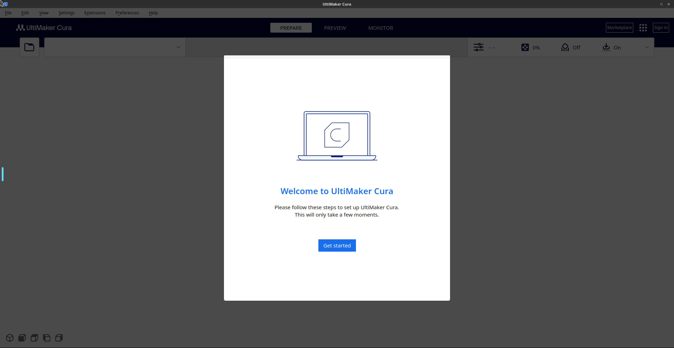
Task: Open the file folder icon
Action: pyautogui.click(x=29, y=47)
